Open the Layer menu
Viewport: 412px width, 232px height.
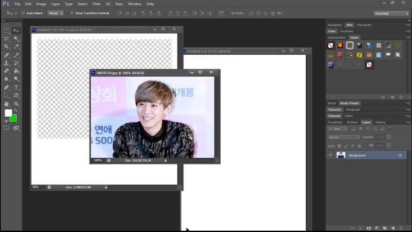[x=55, y=4]
